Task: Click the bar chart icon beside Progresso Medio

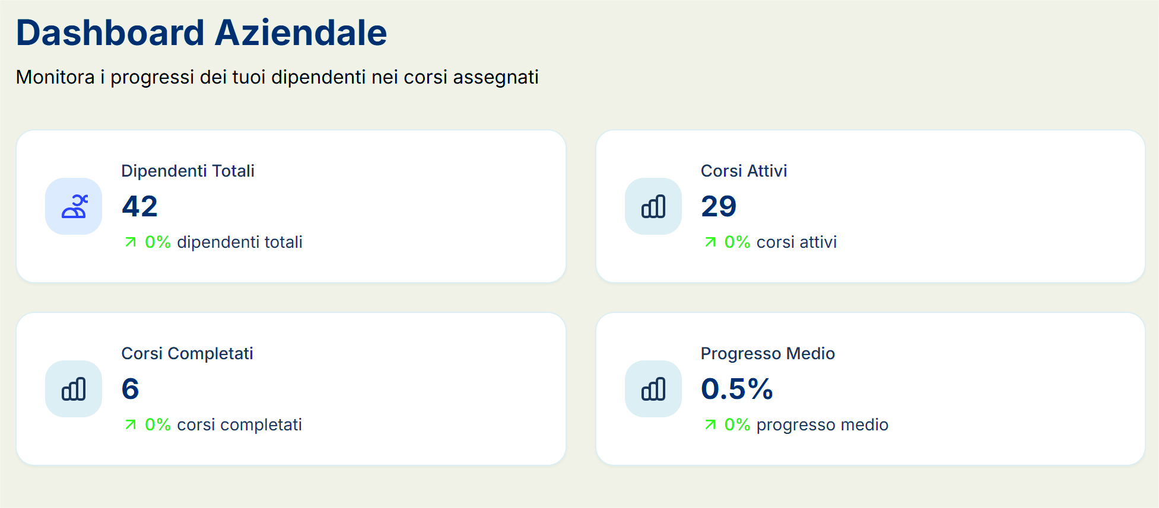Action: point(653,389)
